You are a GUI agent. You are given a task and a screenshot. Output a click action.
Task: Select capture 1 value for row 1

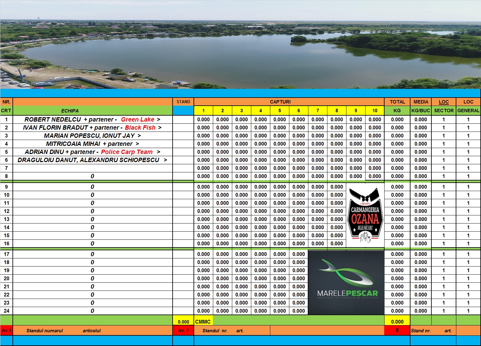point(204,119)
